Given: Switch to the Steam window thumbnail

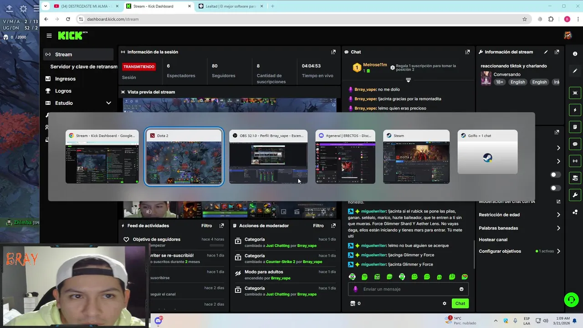Looking at the screenshot, I should pos(416,157).
